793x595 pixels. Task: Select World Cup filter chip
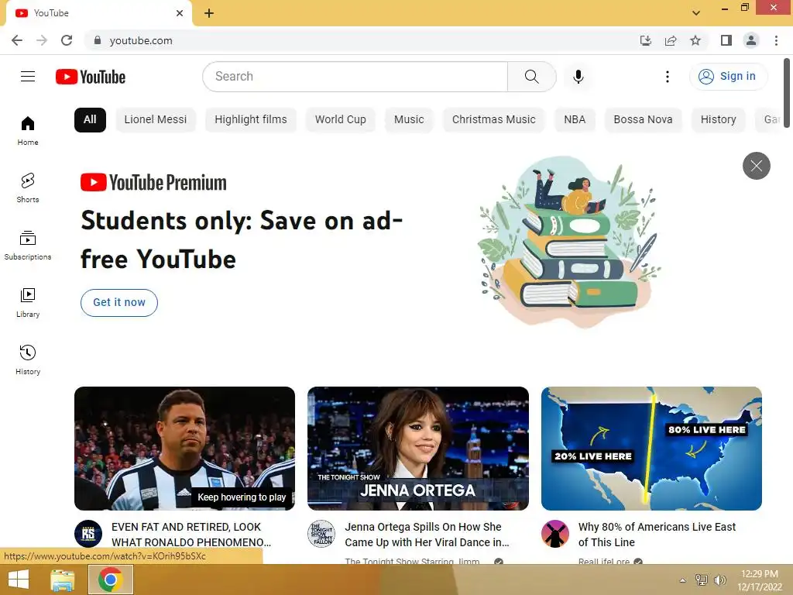341,120
